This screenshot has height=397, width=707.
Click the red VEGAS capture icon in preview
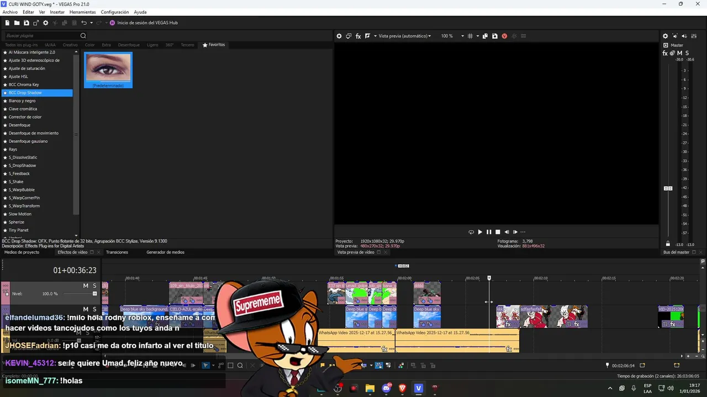coord(504,36)
